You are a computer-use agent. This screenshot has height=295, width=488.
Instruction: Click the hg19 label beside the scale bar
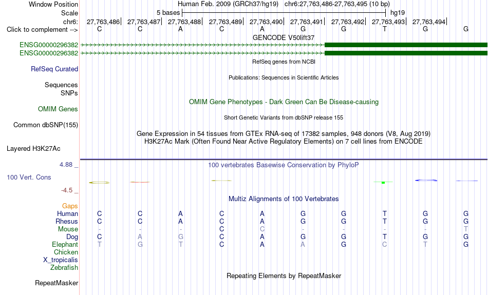tap(398, 13)
